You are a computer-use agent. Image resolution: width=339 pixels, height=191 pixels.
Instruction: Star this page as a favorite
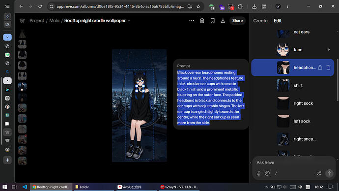(198, 6)
